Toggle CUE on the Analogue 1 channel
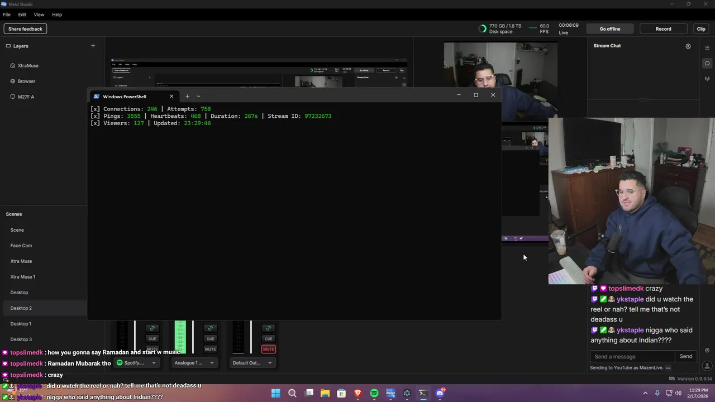Image resolution: width=715 pixels, height=402 pixels. tap(210, 338)
